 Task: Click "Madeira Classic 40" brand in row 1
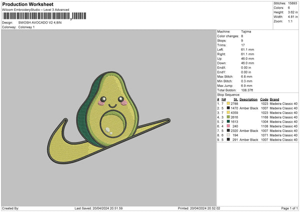click(x=283, y=103)
